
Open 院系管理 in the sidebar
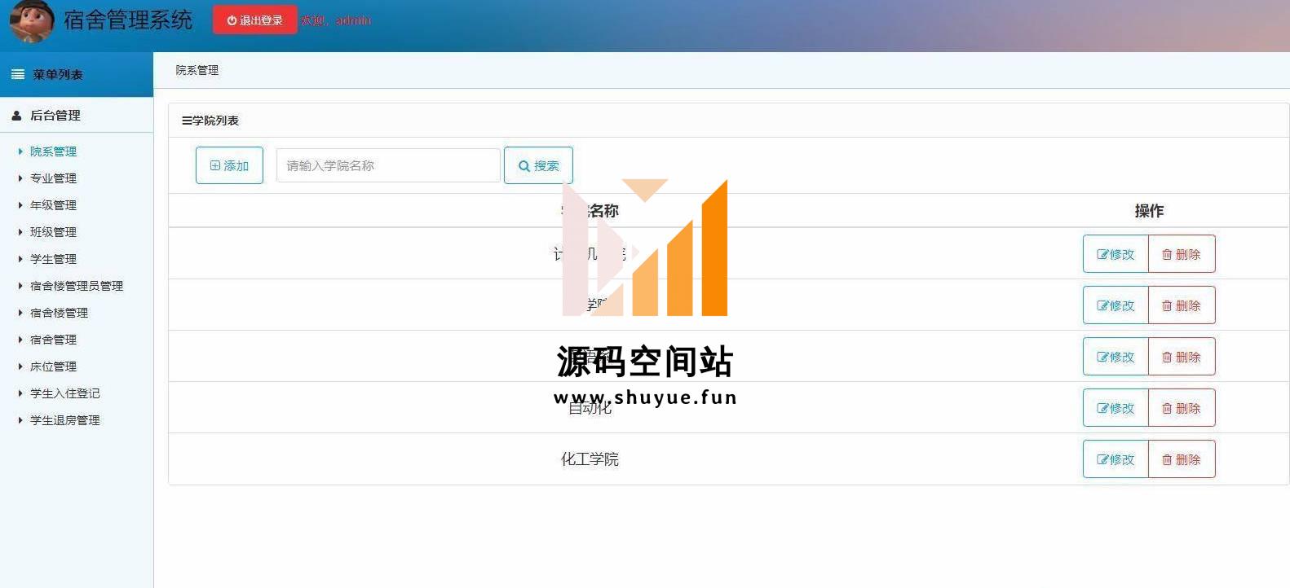point(53,151)
